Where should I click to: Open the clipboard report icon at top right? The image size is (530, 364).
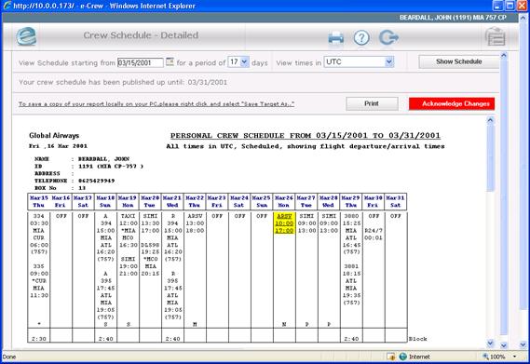click(x=496, y=36)
